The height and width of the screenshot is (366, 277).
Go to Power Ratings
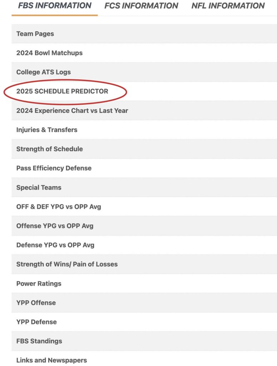[39, 284]
